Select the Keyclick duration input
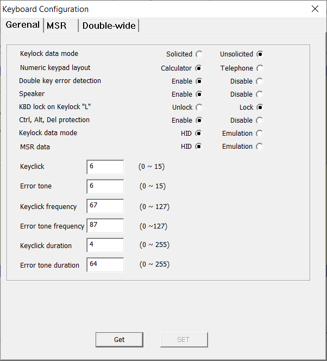The width and height of the screenshot is (327, 361). [105, 245]
